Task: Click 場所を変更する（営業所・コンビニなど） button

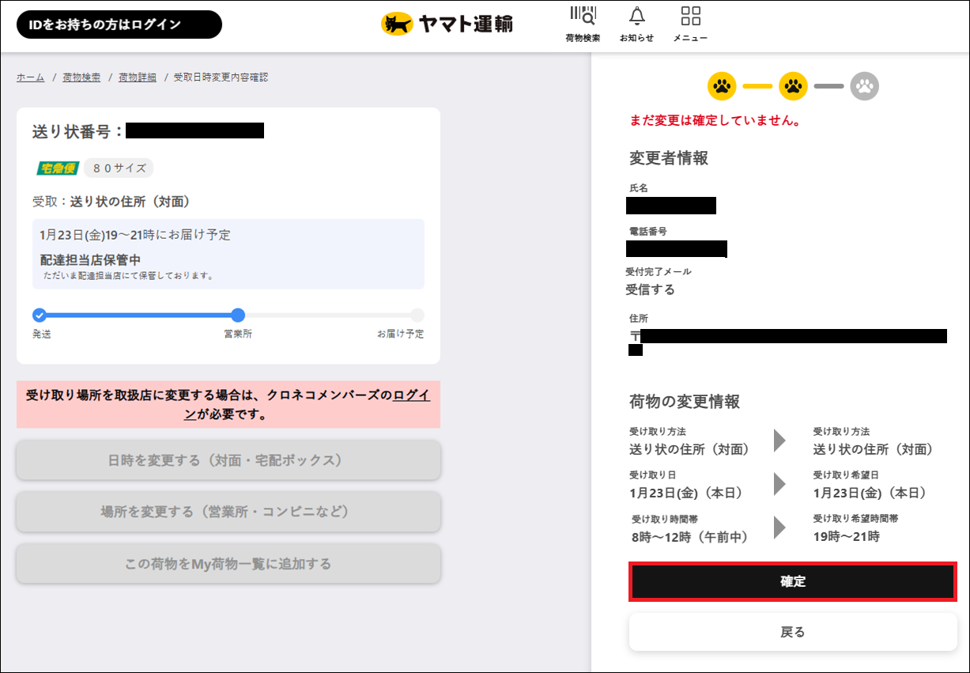Action: click(x=228, y=512)
